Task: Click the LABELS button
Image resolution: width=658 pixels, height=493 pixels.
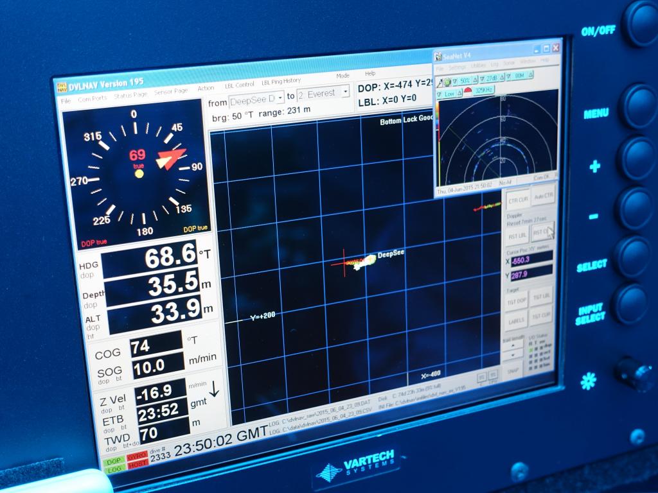Action: [x=516, y=322]
